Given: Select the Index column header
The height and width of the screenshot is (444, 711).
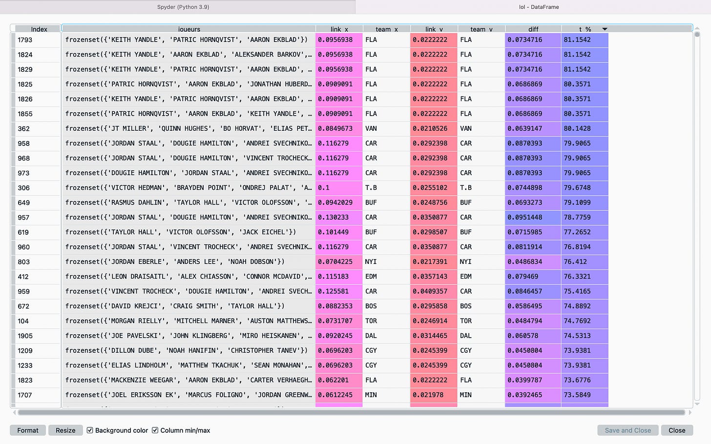Looking at the screenshot, I should pos(39,29).
